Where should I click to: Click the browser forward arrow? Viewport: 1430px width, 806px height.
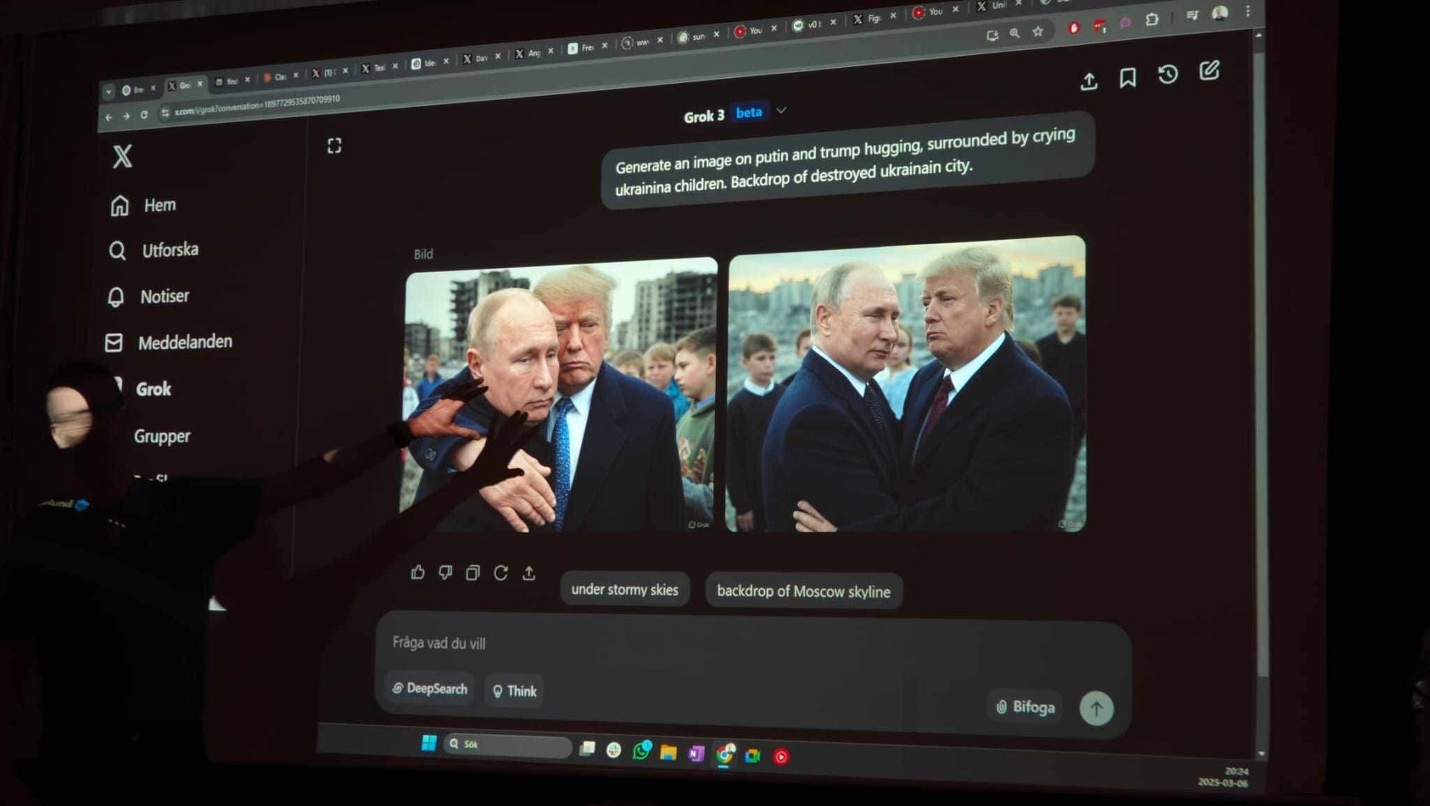tap(126, 116)
